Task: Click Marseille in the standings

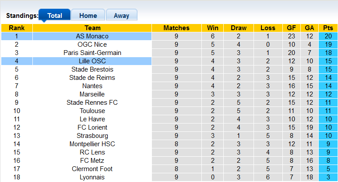Action: pos(92,94)
